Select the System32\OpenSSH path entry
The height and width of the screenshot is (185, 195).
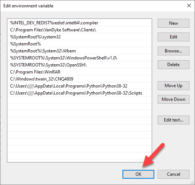click(80, 65)
